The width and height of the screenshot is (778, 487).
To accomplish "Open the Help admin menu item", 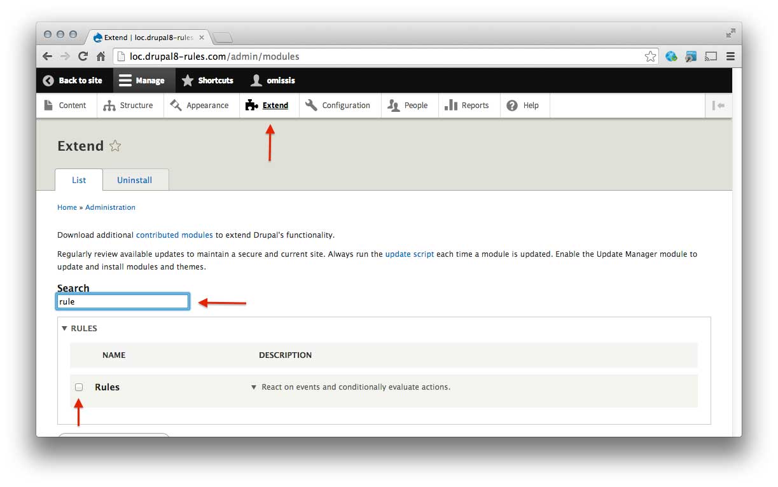I will click(524, 106).
